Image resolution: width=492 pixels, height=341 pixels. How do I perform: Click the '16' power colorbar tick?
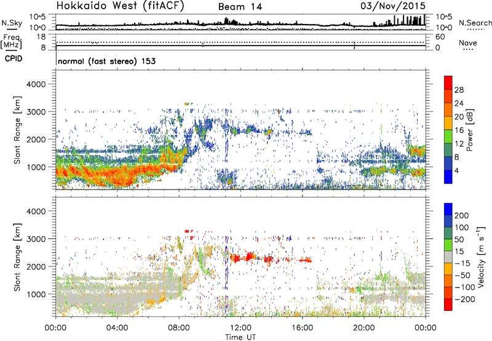coord(459,130)
